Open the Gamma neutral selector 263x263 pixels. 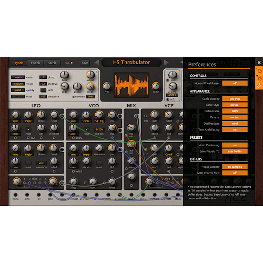pos(235,117)
